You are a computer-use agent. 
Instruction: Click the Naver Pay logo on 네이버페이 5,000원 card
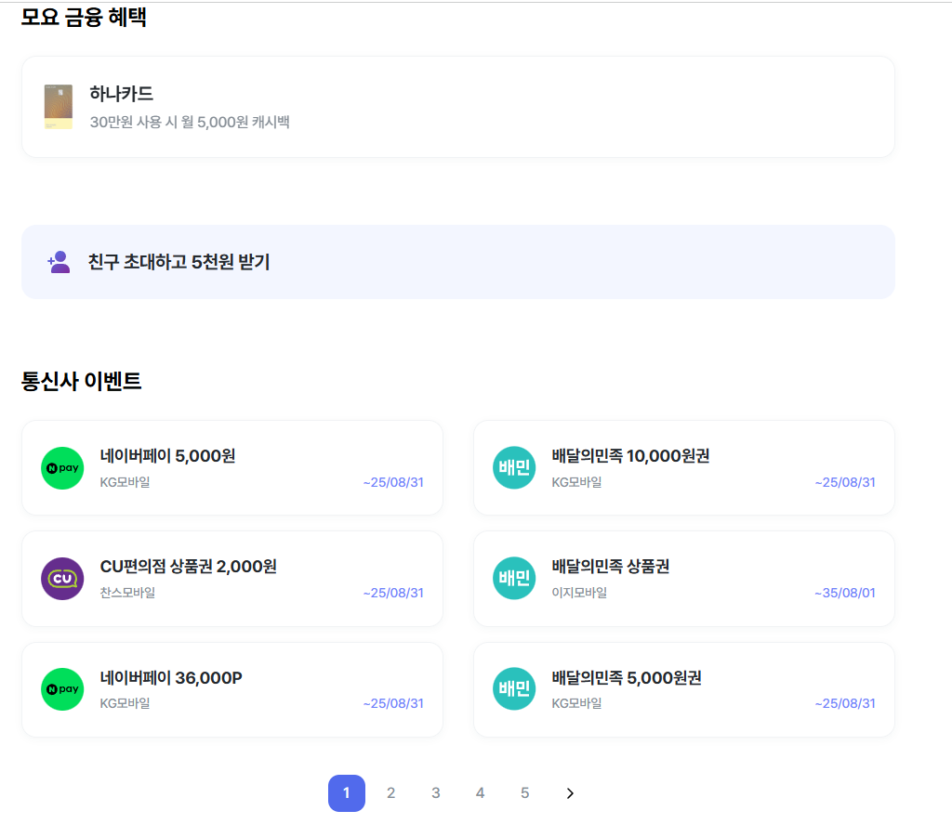pos(62,467)
